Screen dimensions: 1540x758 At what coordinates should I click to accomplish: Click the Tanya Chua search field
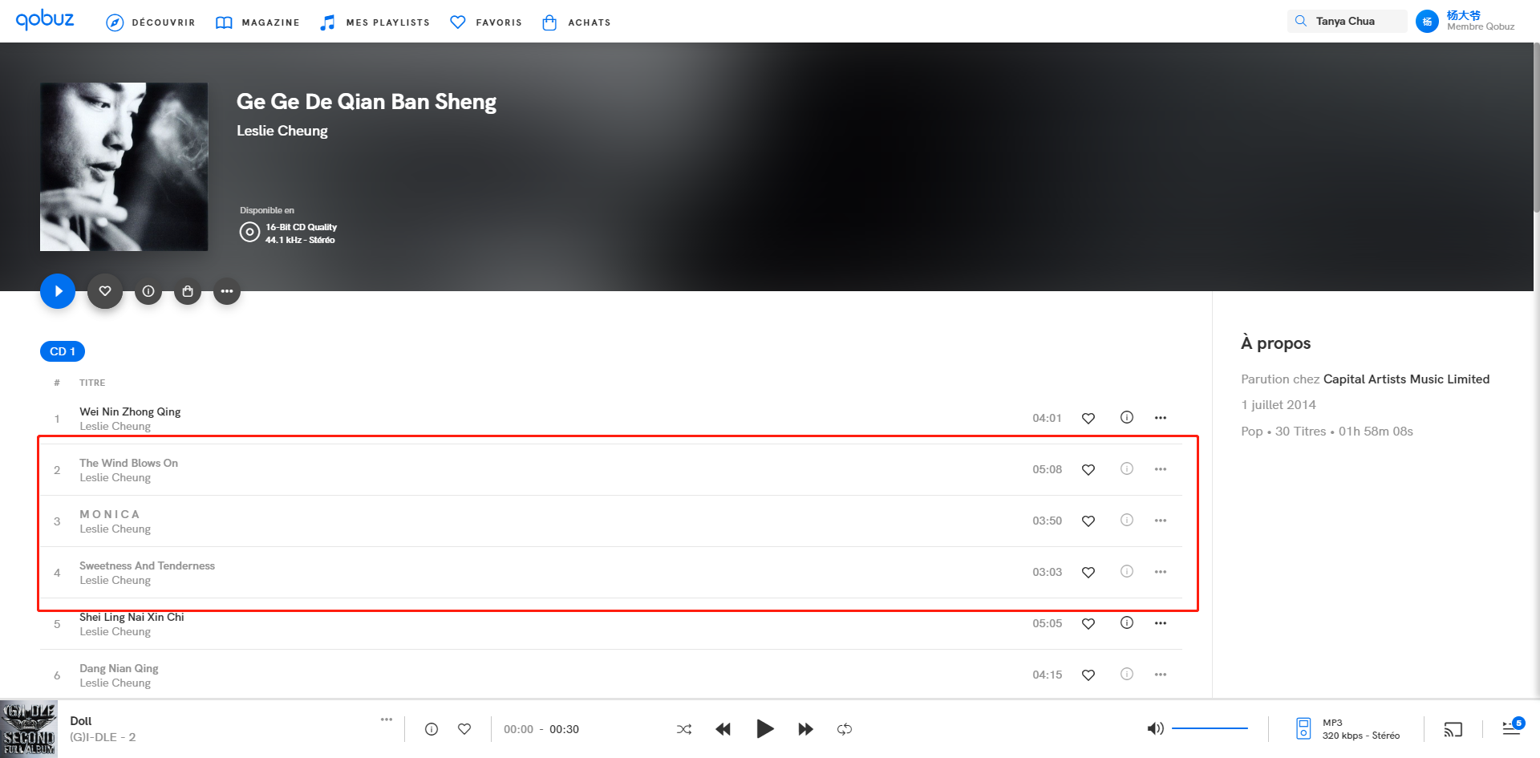tap(1347, 22)
